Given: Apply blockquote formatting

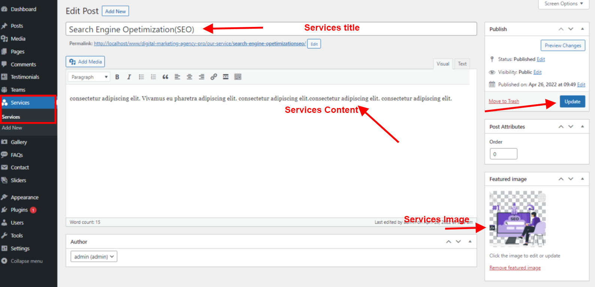Looking at the screenshot, I should pos(165,77).
